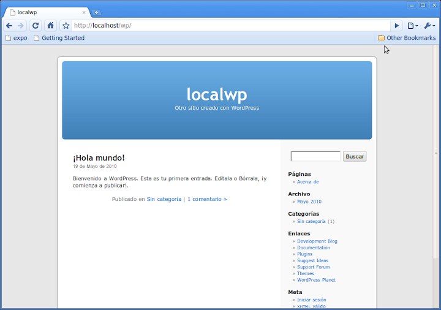This screenshot has width=441, height=310.
Task: Click the Meta sidebar heading
Action: click(x=295, y=292)
